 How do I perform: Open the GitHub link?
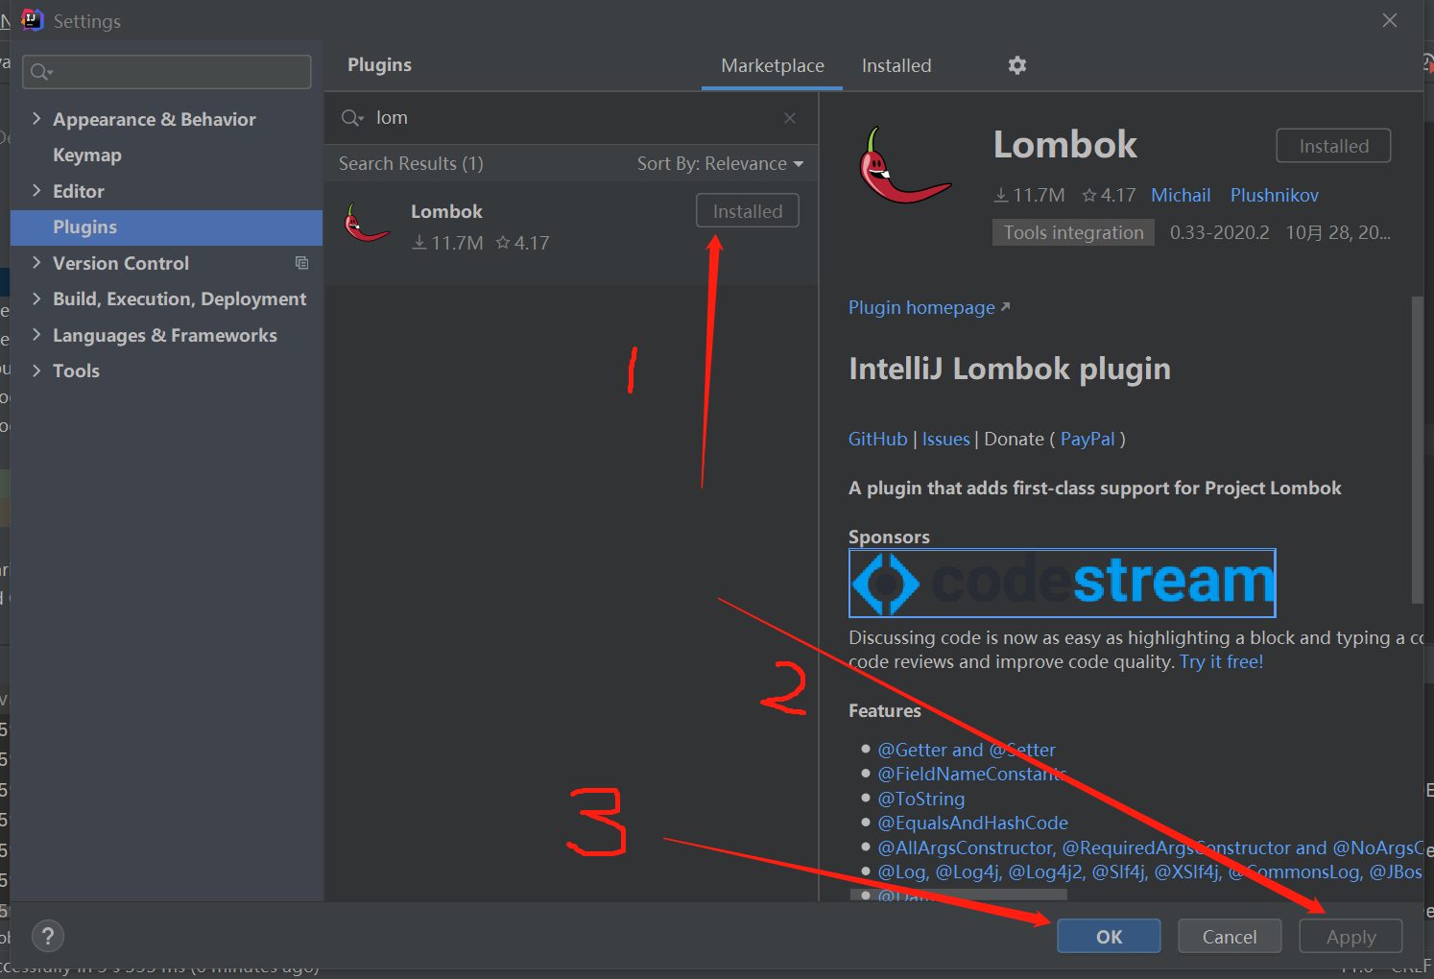(877, 440)
